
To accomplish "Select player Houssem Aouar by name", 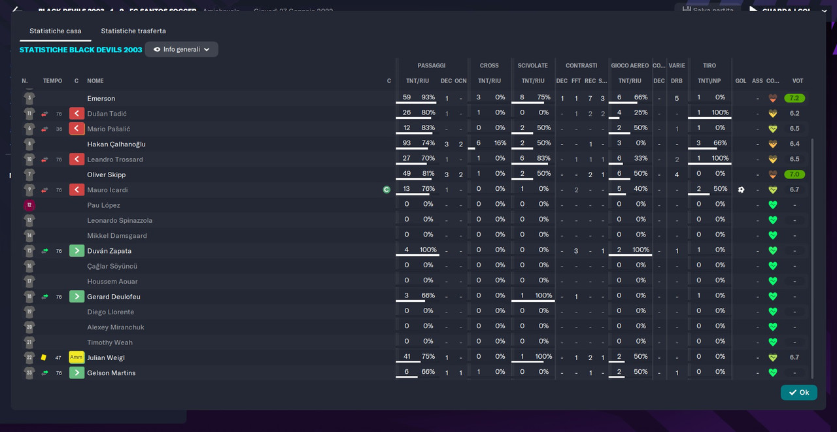I will tap(112, 282).
